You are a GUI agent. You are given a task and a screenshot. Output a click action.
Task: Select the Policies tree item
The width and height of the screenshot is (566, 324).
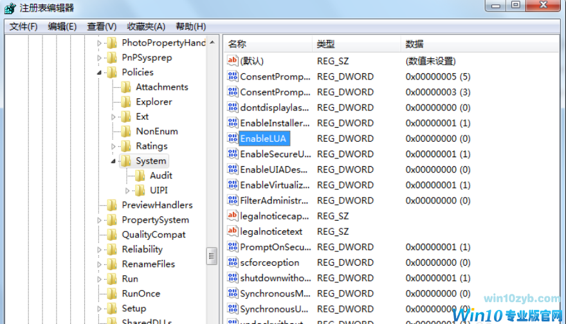138,72
